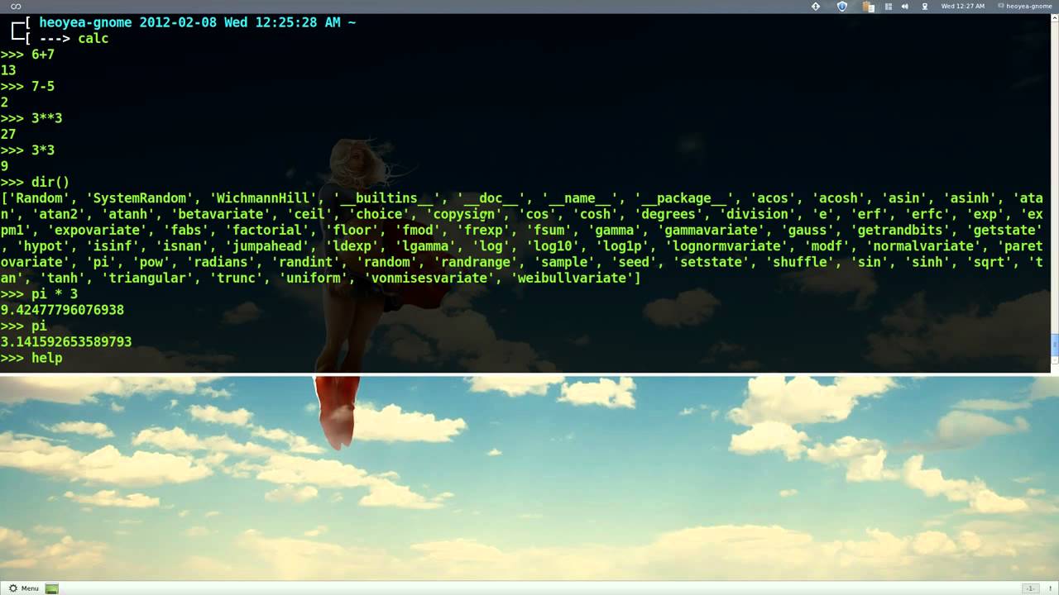1059x595 pixels.
Task: Click the 'pi * 3' input line
Action: [x=39, y=294]
